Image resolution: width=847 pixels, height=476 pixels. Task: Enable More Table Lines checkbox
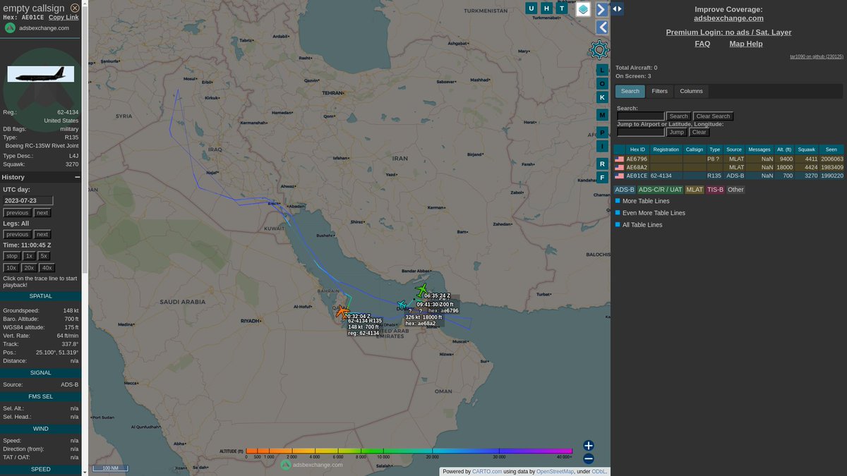618,201
